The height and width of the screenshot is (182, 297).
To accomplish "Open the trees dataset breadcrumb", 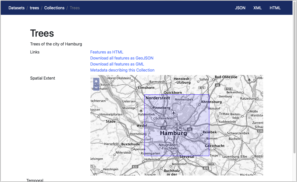I will [x=34, y=8].
